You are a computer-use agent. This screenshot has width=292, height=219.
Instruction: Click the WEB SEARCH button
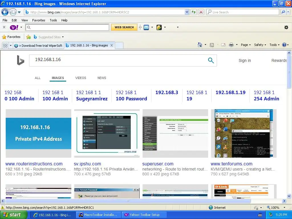tap(124, 27)
